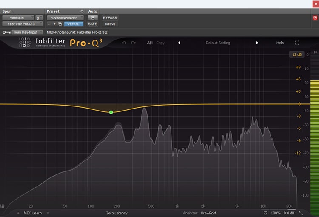Open the automation enable dialog icon
319x217 pixels.
[93, 18]
